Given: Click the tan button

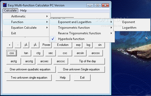Looking at the screenshot, I should [26, 53].
